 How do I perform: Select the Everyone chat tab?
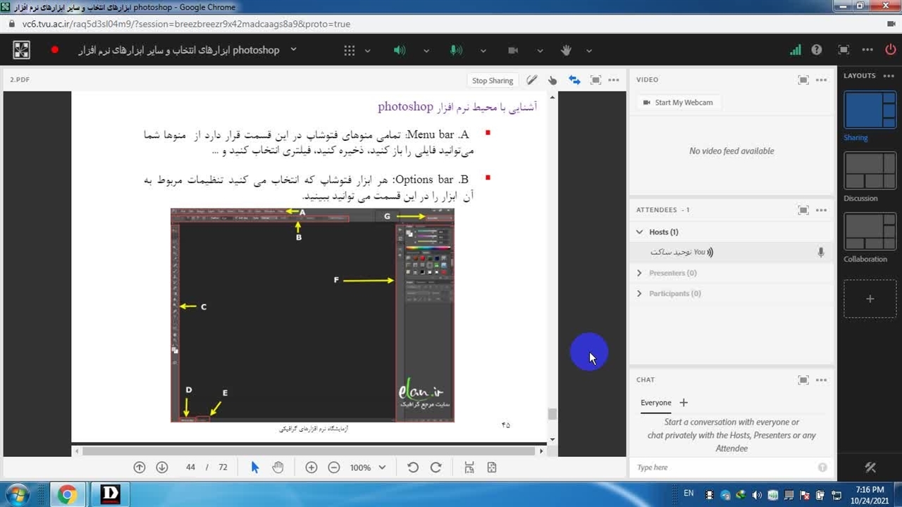point(655,403)
